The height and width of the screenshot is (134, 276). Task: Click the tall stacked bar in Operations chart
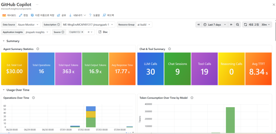pyautogui.click(x=91, y=117)
